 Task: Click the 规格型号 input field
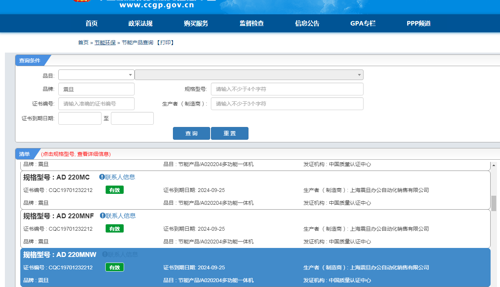pyautogui.click(x=287, y=89)
